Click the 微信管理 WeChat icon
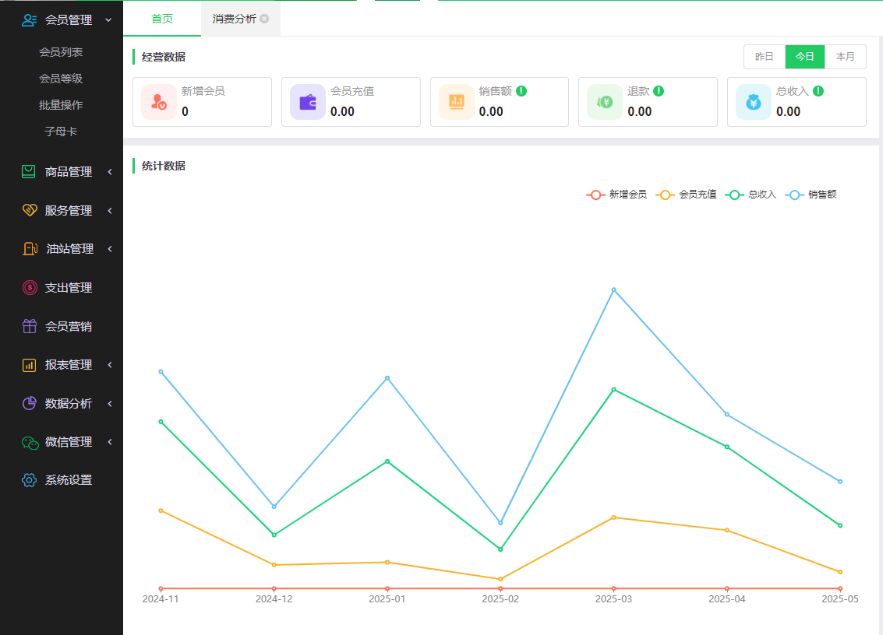 [x=30, y=442]
